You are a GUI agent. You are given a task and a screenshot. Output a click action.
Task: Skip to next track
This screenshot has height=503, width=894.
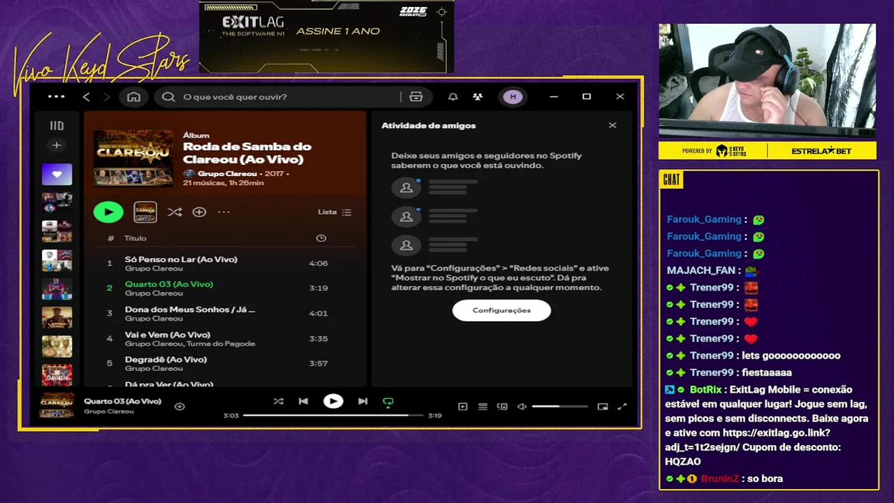[x=362, y=401]
